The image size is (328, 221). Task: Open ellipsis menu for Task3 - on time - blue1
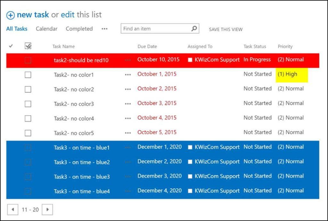pos(128,148)
